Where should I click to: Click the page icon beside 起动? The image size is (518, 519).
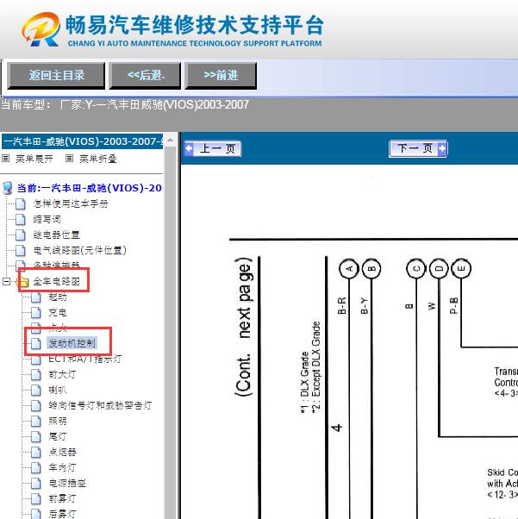click(x=36, y=297)
